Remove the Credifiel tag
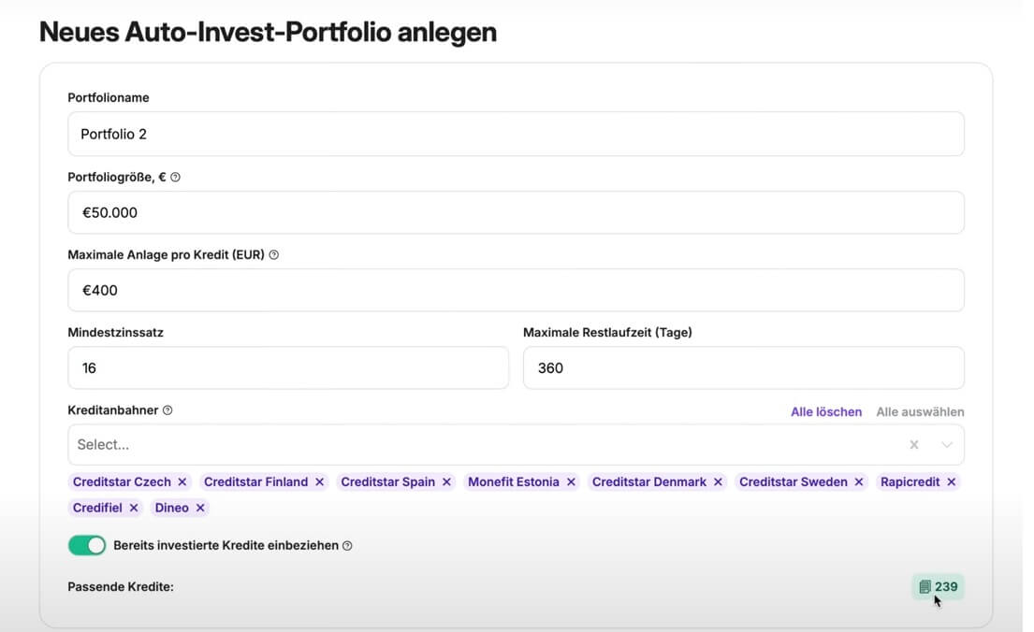 [134, 509]
